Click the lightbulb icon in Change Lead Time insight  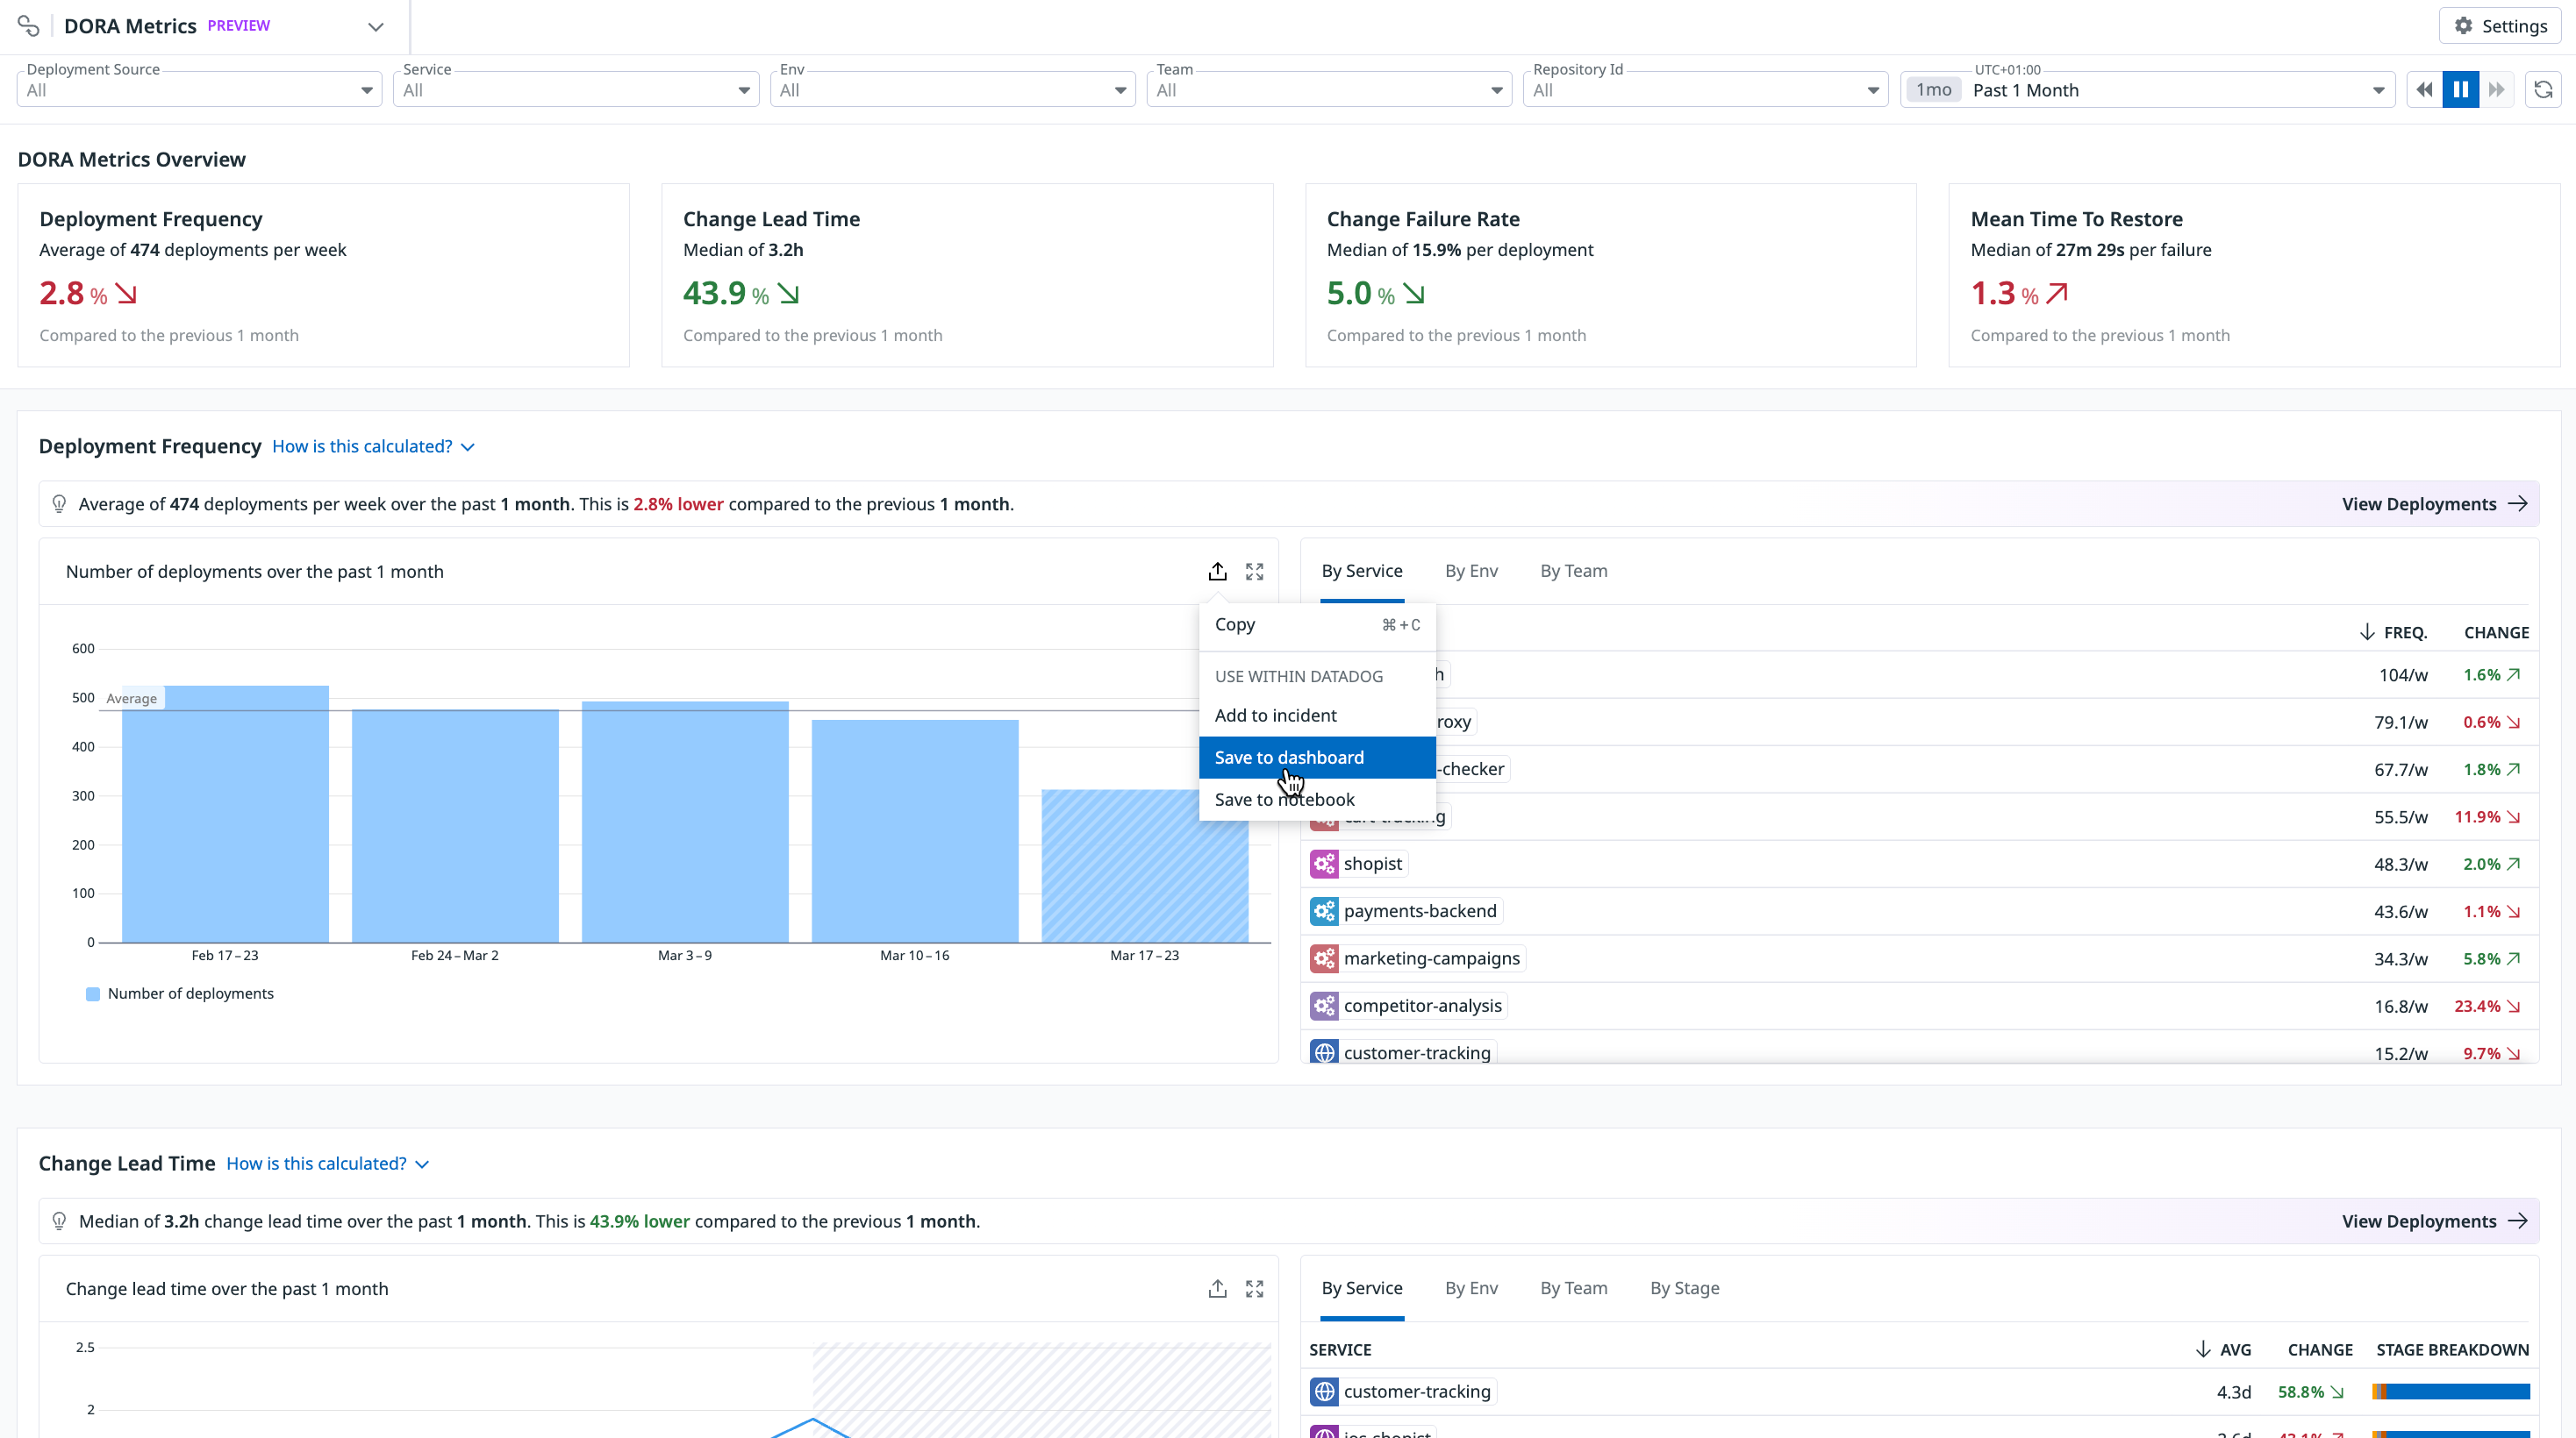click(59, 1222)
